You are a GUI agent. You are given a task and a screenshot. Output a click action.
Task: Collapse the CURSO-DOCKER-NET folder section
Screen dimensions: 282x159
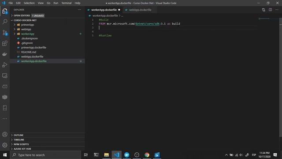(25, 20)
